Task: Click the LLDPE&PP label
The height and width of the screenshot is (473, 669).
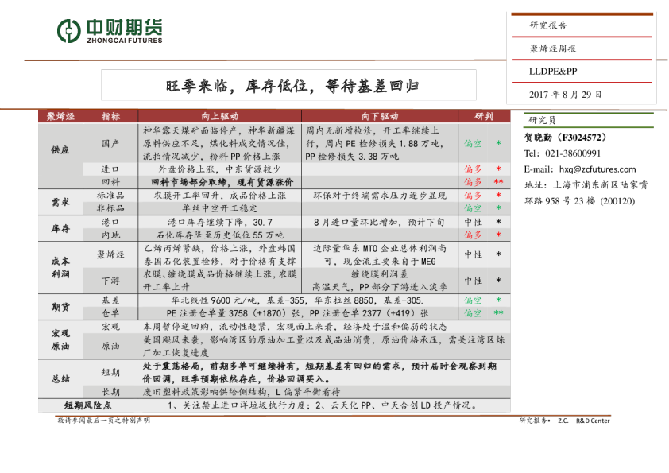Action: coord(553,72)
